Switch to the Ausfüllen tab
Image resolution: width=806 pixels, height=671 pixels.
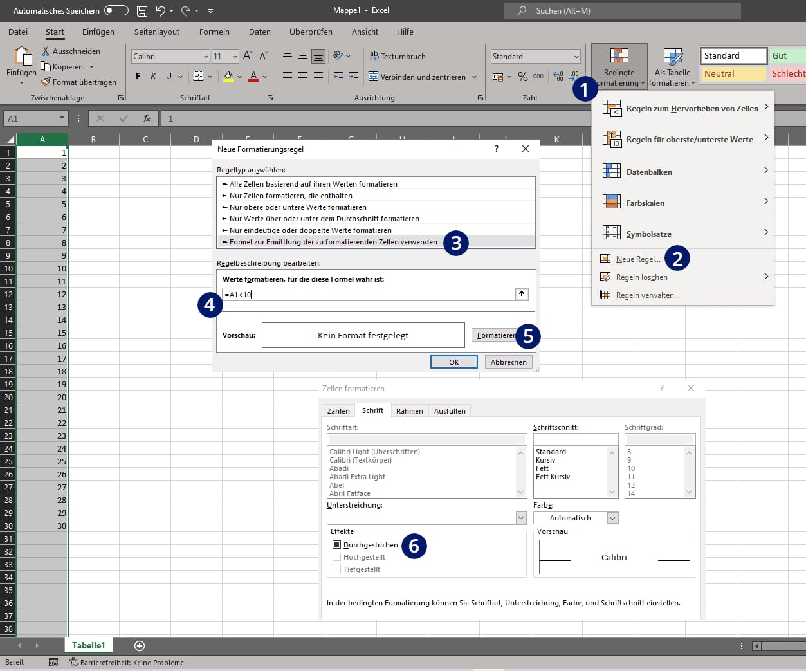[450, 410]
